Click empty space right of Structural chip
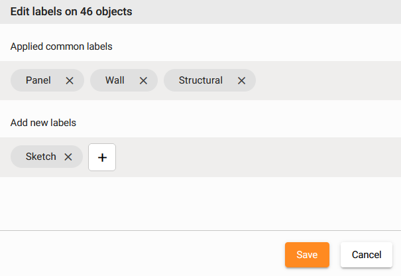Screen dimensions: 401x276 click(325, 80)
